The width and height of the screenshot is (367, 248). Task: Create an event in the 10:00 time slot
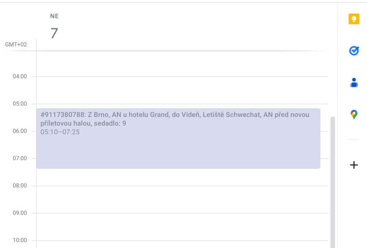[182, 244]
